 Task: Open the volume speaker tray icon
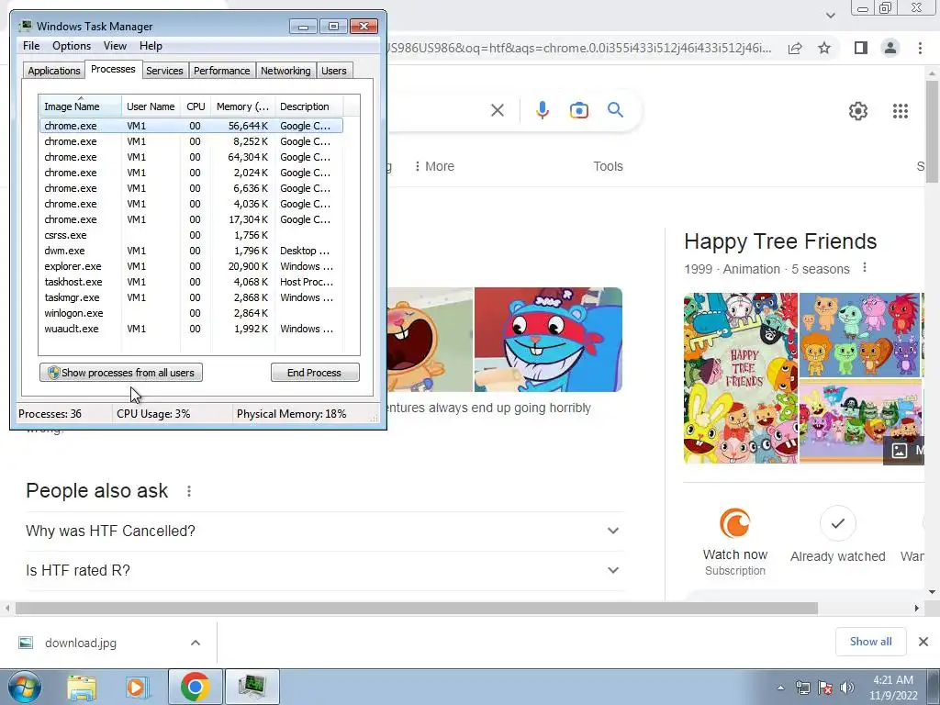point(847,688)
